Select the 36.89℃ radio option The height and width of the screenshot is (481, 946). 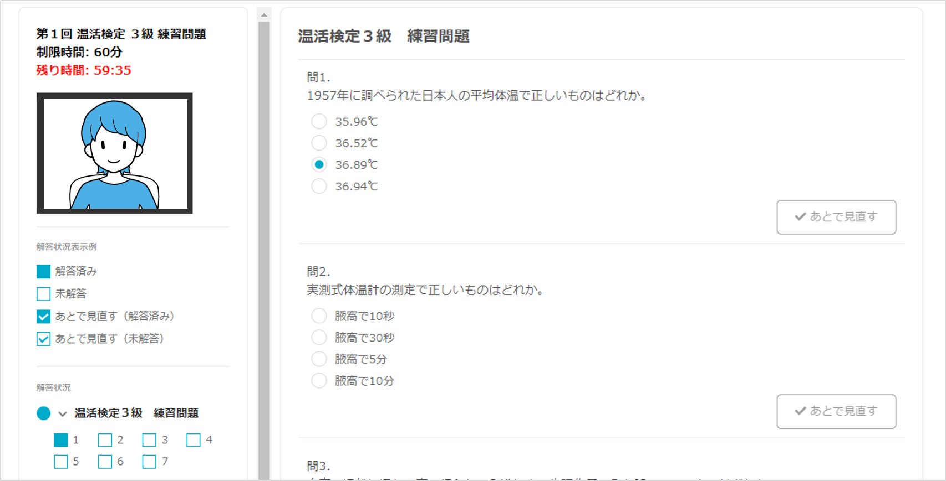pos(319,164)
